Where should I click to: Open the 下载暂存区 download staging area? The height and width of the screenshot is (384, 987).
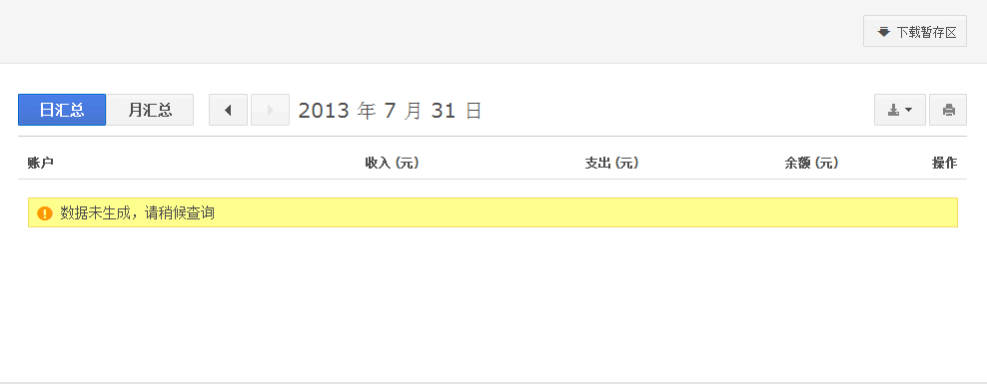tap(915, 32)
